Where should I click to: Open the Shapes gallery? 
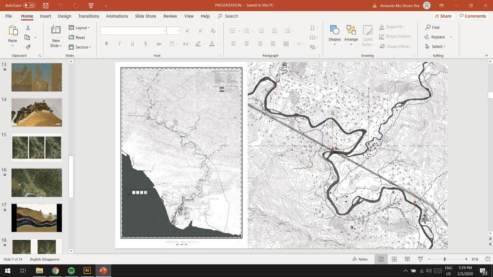tap(335, 35)
